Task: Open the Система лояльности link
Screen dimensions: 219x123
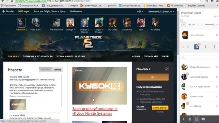Action: (141, 108)
